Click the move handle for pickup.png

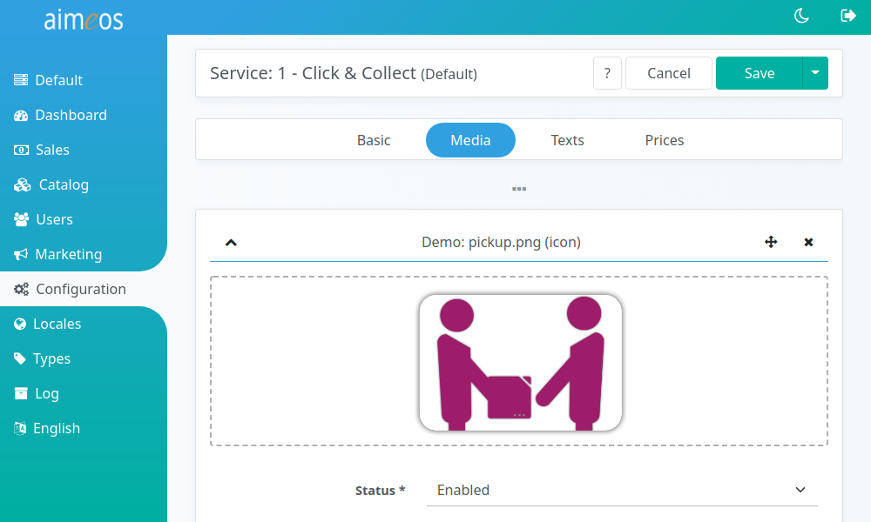tap(771, 242)
